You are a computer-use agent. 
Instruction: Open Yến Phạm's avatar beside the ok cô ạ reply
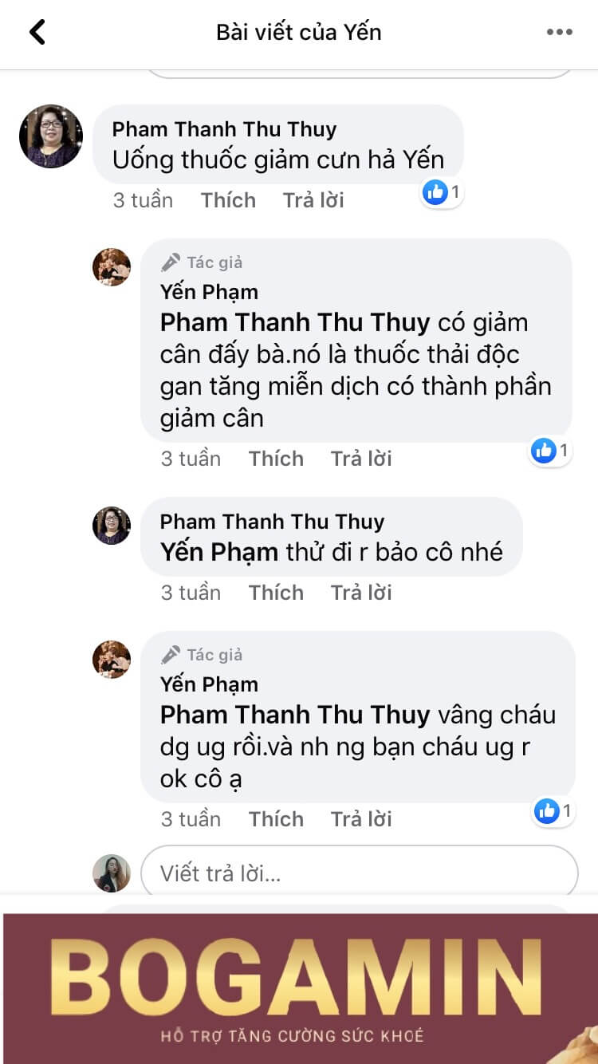112,659
